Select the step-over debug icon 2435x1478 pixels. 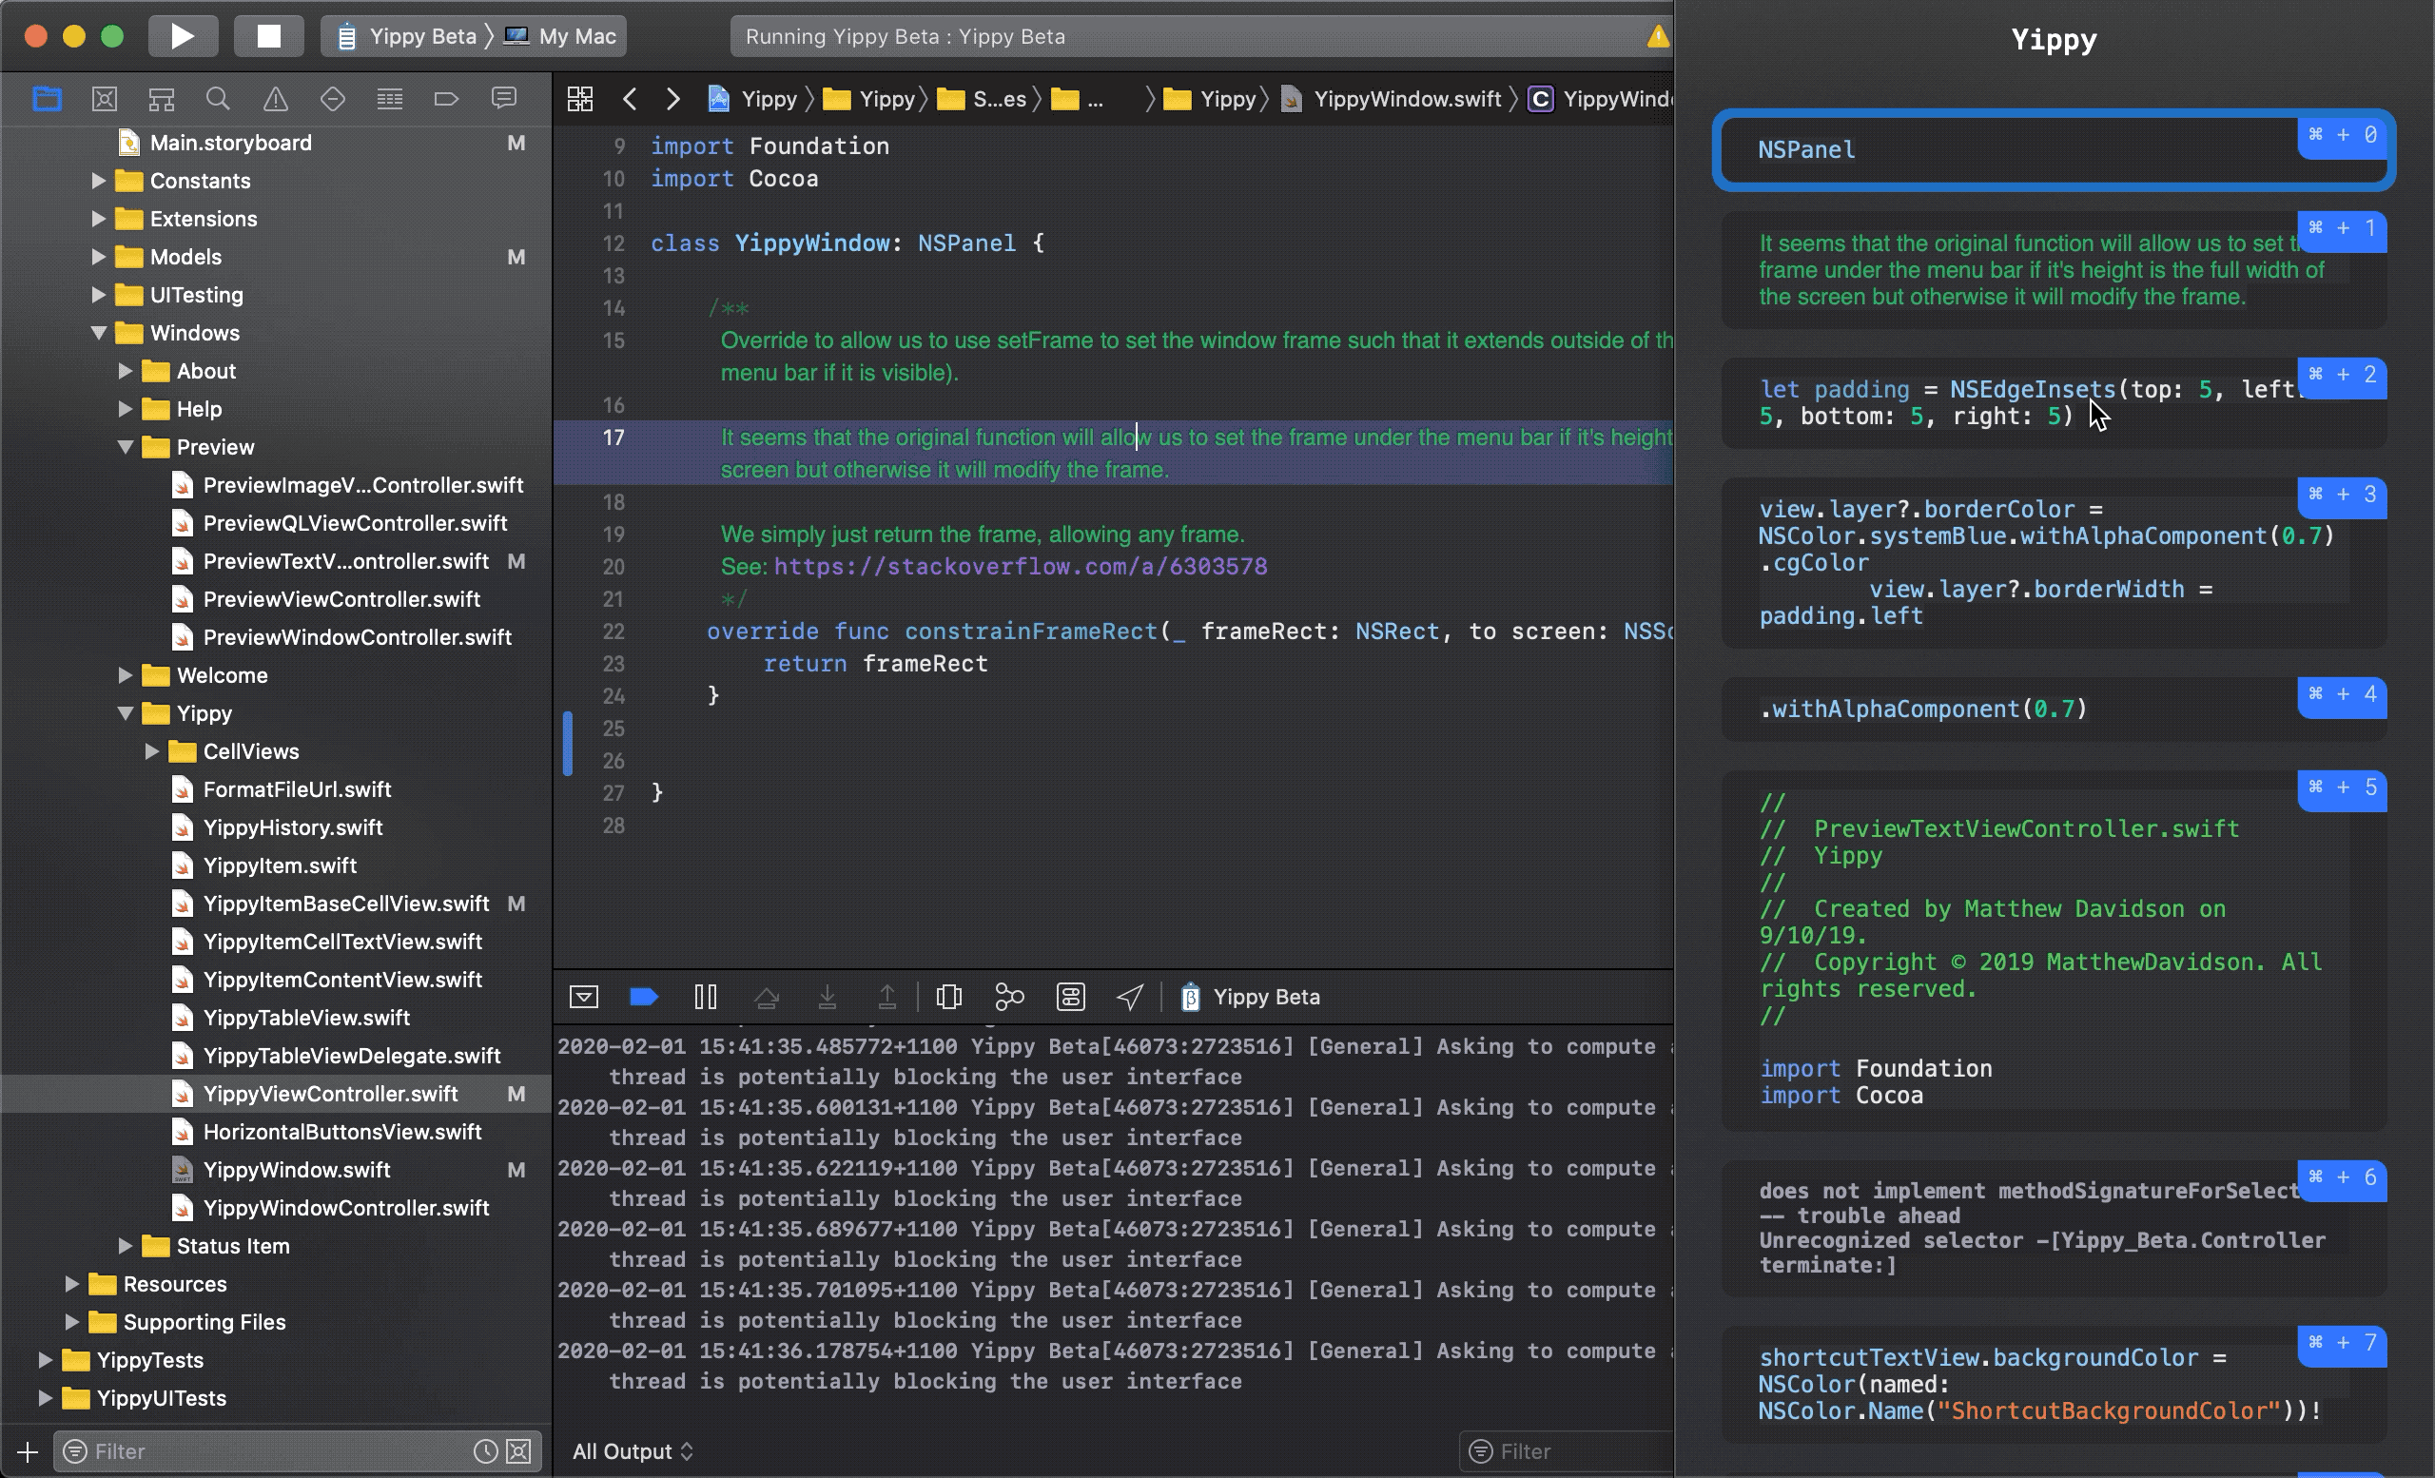[767, 997]
